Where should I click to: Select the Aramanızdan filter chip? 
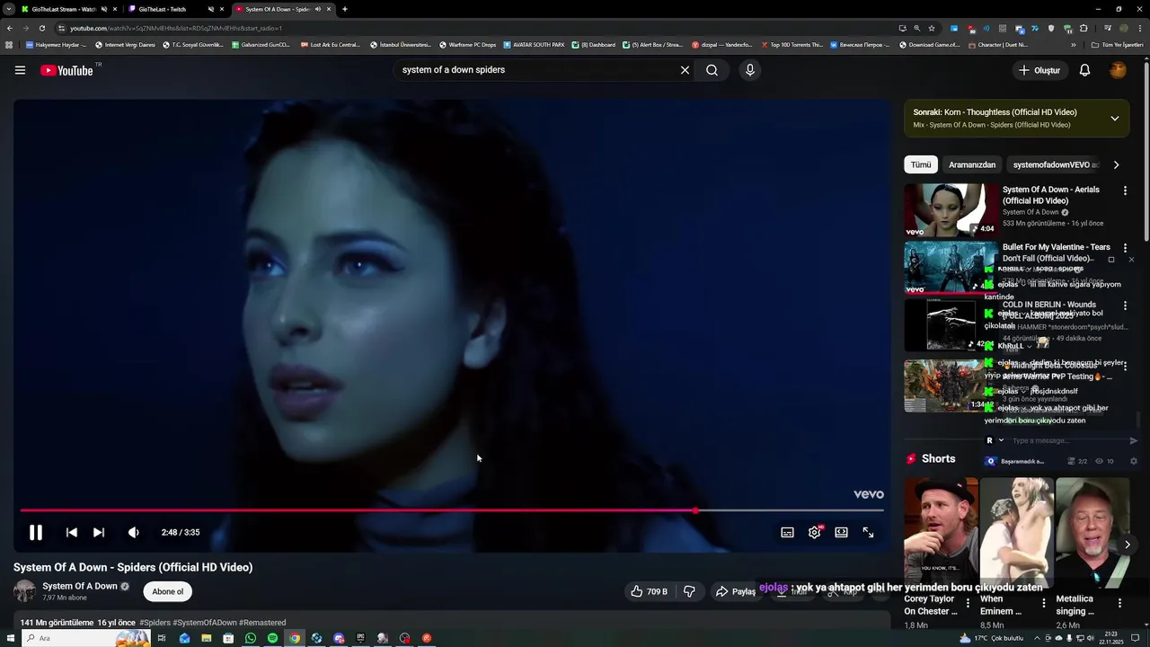tap(972, 164)
